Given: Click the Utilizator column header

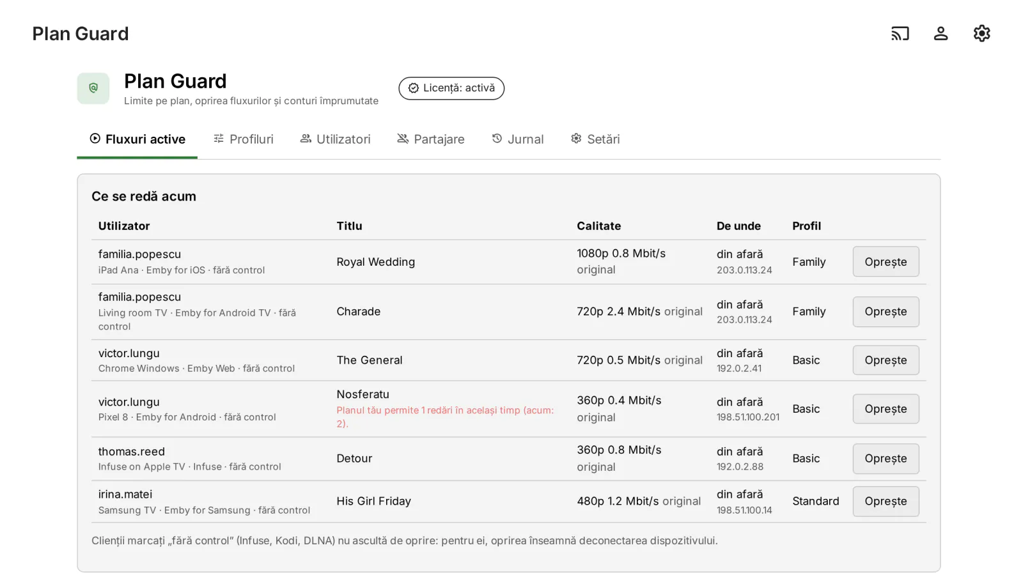Looking at the screenshot, I should click(x=124, y=226).
